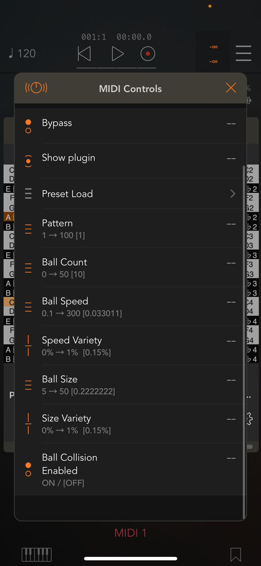This screenshot has width=261, height=566.
Task: Return playhead to start
Action: coord(84,54)
